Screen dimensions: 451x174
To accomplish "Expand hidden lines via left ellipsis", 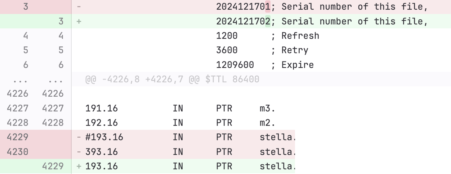I will pyautogui.click(x=18, y=79).
